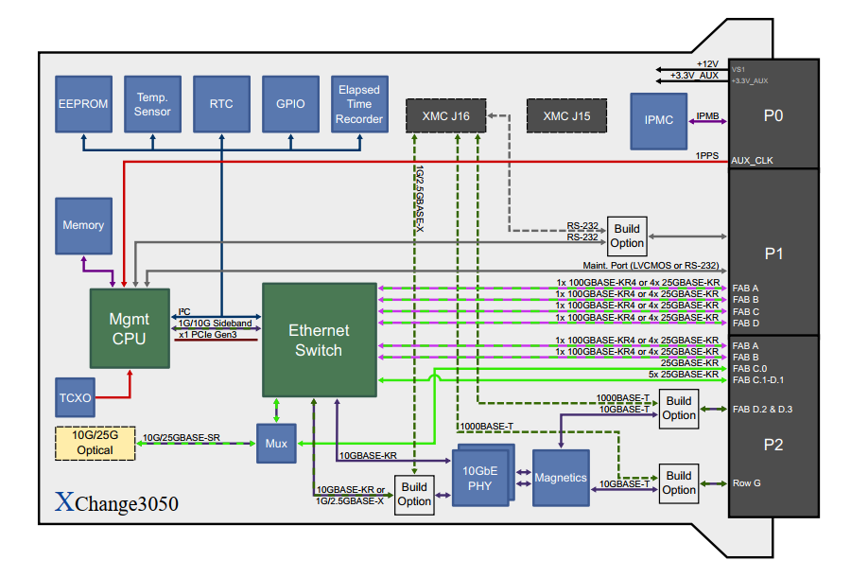Click the XChange3050 logo

(x=116, y=502)
